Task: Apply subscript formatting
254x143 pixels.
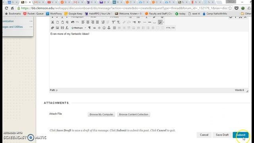Action: (118, 22)
